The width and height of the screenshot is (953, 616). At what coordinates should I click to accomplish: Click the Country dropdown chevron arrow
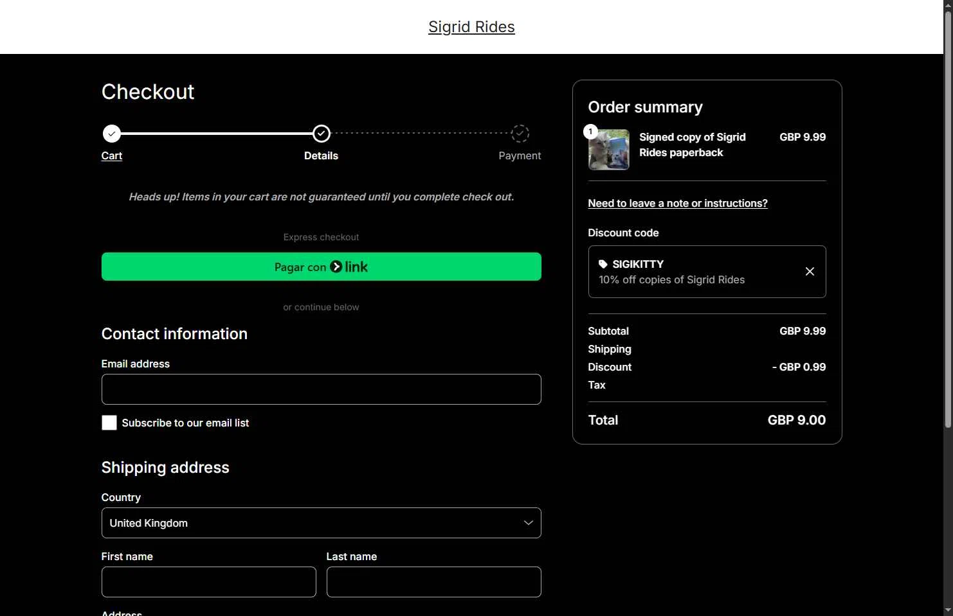click(x=529, y=523)
